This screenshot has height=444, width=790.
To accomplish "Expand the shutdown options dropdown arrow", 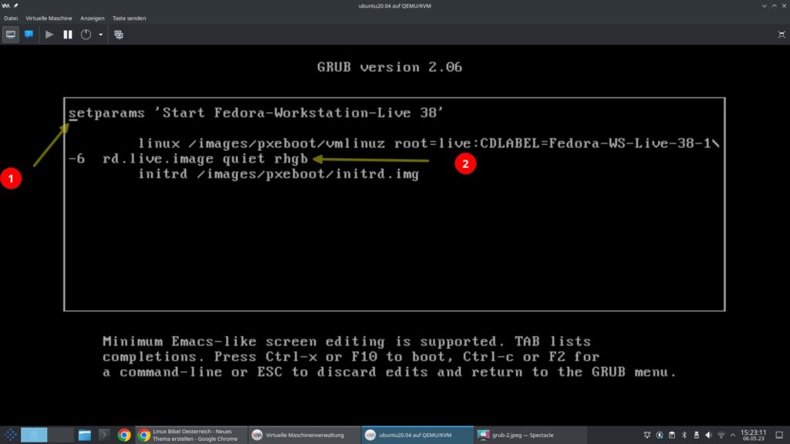I will click(101, 35).
